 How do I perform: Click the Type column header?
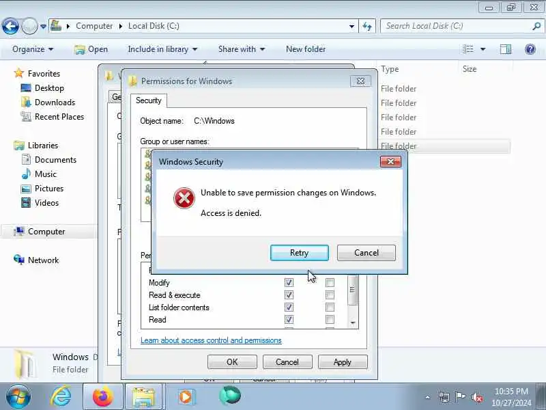click(x=390, y=69)
